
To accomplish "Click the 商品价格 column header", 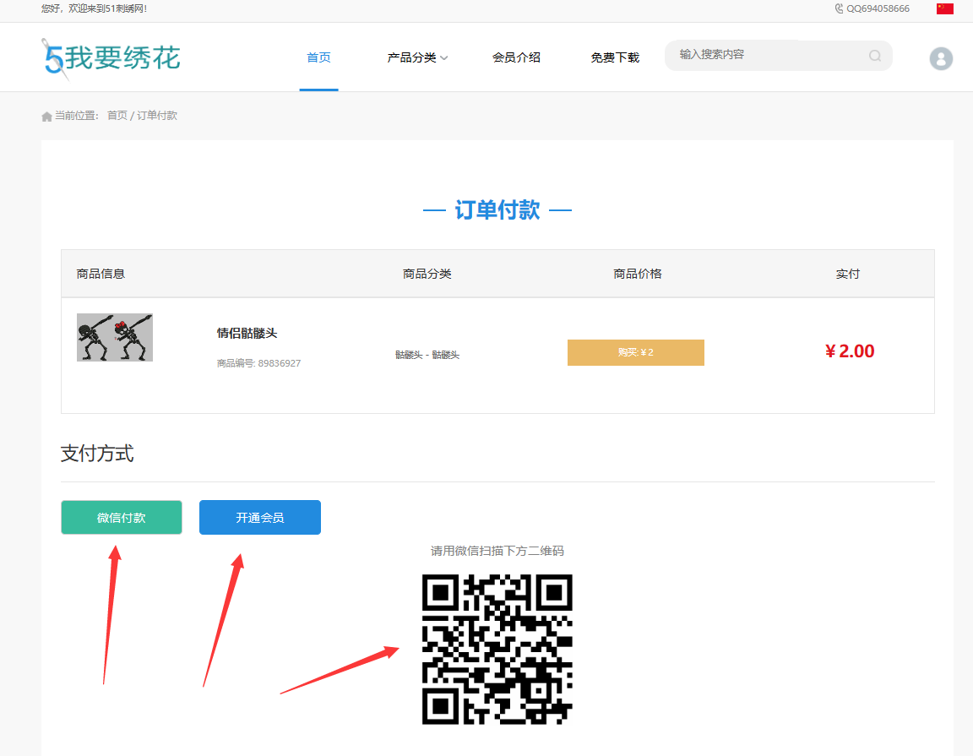I will (x=638, y=274).
